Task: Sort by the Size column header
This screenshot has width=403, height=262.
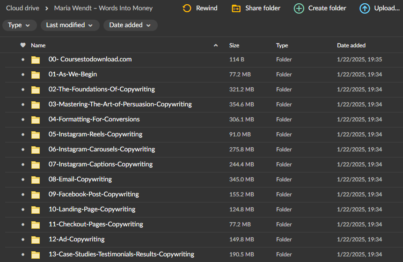Action: pyautogui.click(x=234, y=45)
